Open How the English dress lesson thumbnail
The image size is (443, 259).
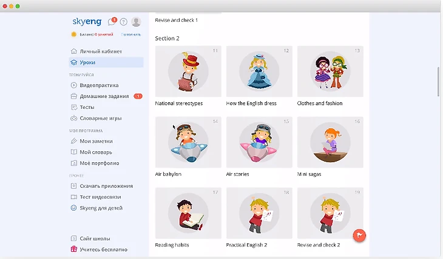pos(259,71)
